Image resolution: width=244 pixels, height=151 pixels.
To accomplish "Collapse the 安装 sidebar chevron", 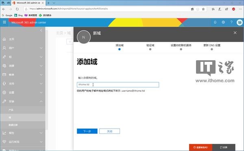I will pos(41,101).
